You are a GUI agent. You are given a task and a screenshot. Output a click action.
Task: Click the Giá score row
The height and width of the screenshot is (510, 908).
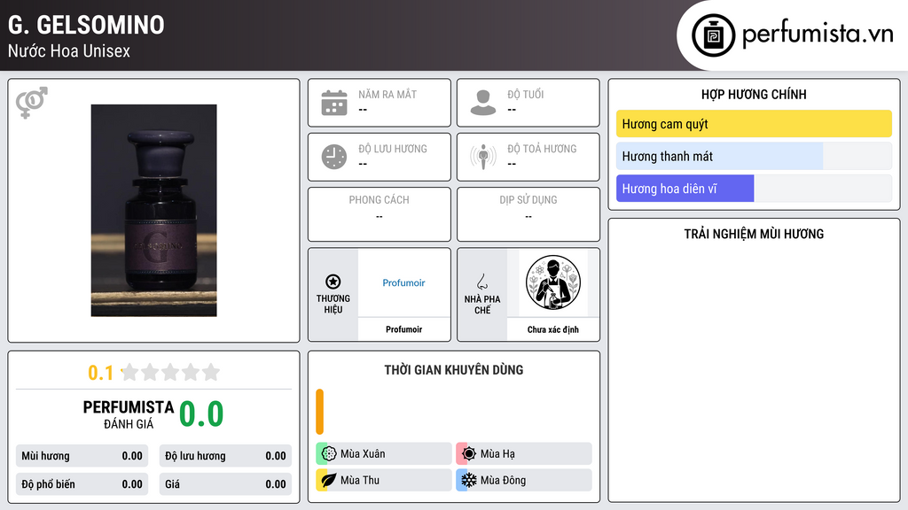[225, 484]
